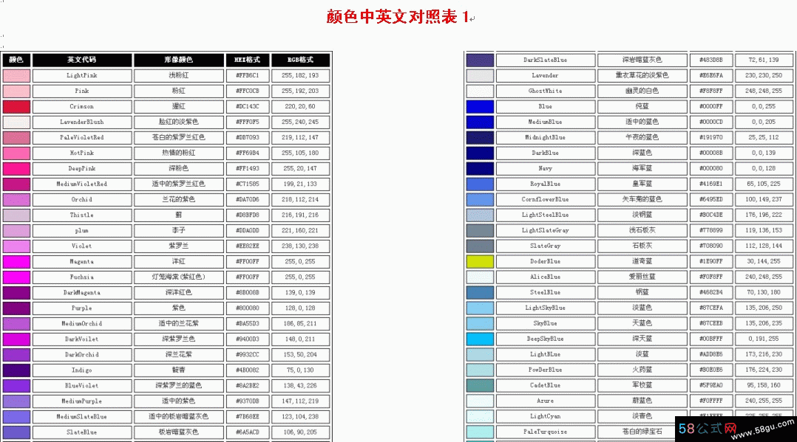Select the LightSlateGray color swatch

point(480,230)
